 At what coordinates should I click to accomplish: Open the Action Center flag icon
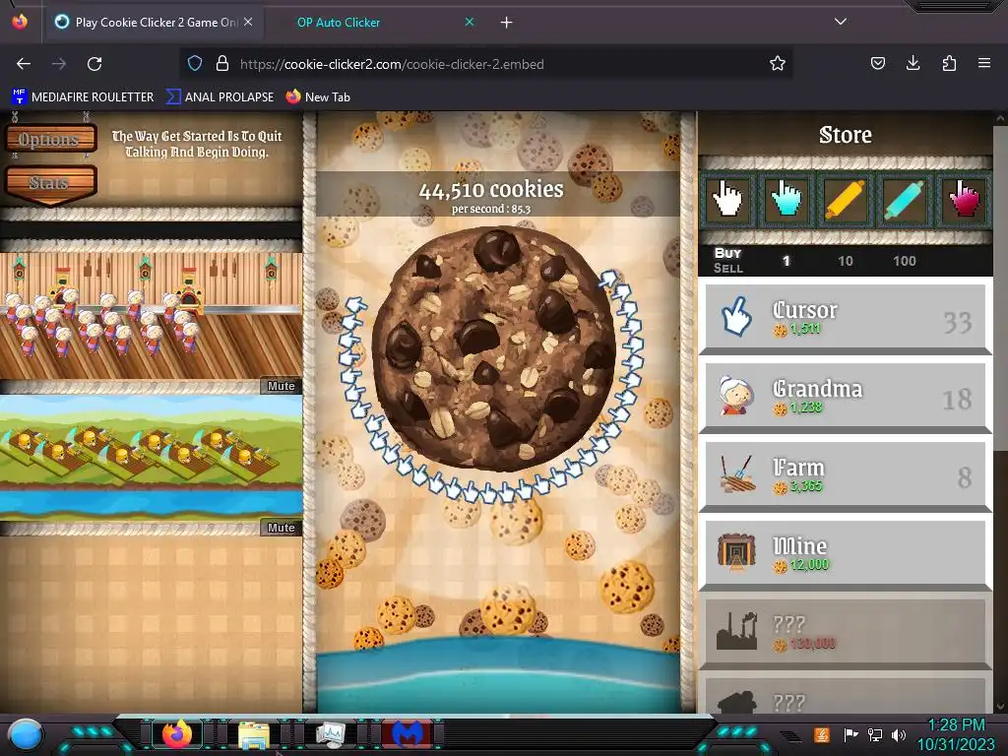click(x=850, y=734)
